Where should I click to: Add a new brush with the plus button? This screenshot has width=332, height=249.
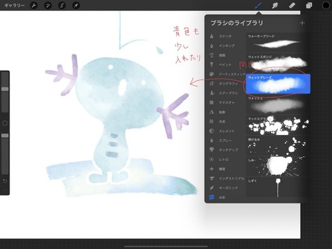(302, 23)
